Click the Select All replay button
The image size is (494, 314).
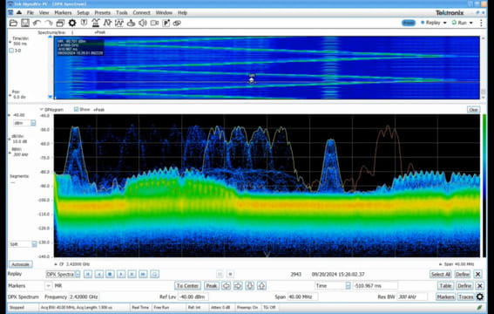pyautogui.click(x=441, y=274)
